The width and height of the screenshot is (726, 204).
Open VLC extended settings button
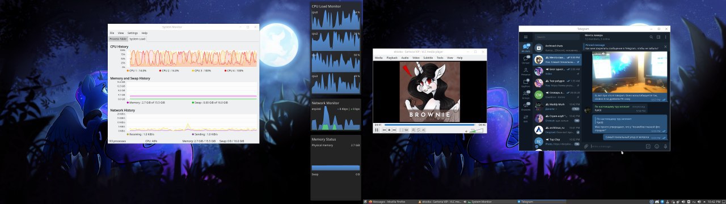pos(407,130)
